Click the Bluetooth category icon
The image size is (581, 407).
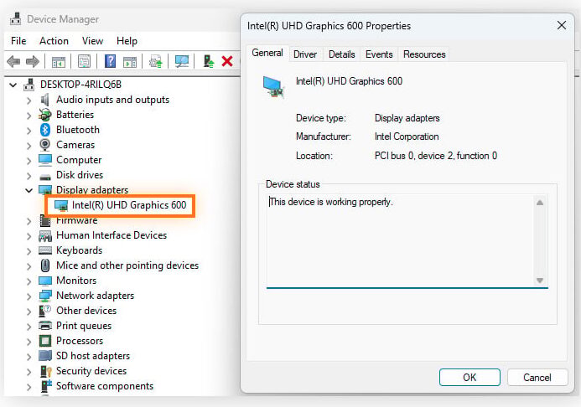44,130
